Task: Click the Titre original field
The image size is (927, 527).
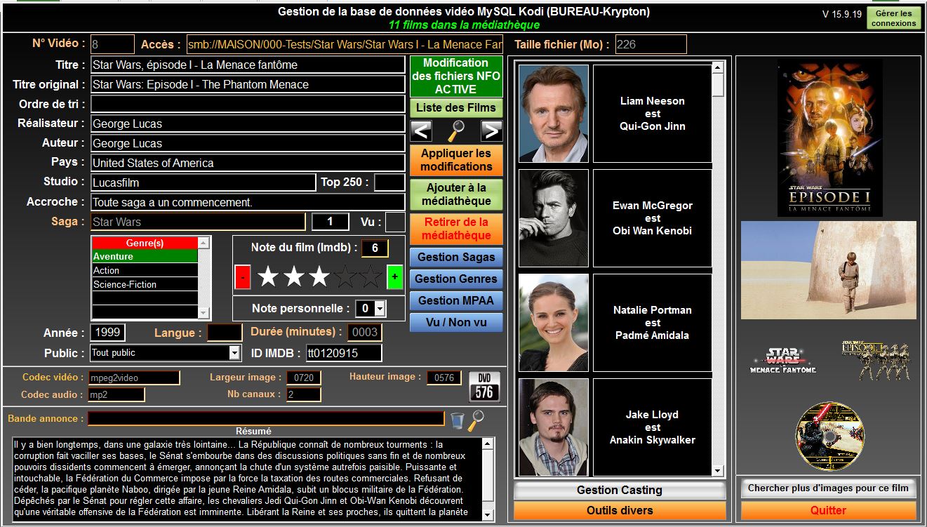Action: 248,84
